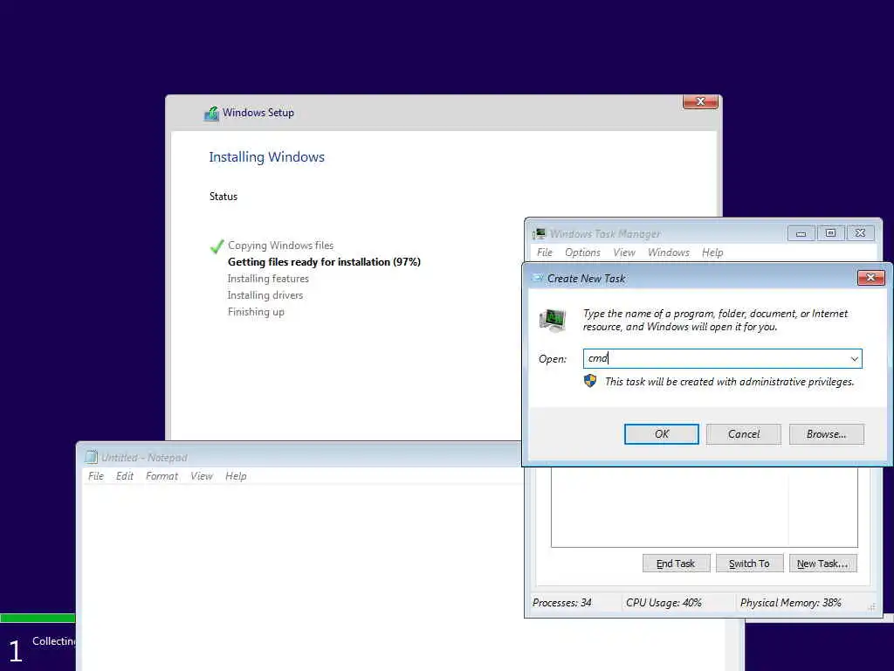
Task: Close the Windows Task Manager window
Action: point(860,232)
